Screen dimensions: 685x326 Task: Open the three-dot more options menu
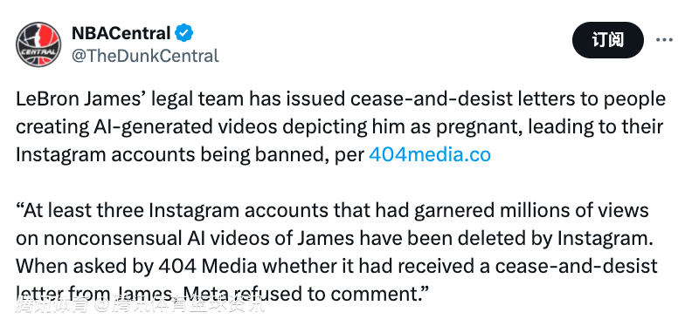coord(664,40)
